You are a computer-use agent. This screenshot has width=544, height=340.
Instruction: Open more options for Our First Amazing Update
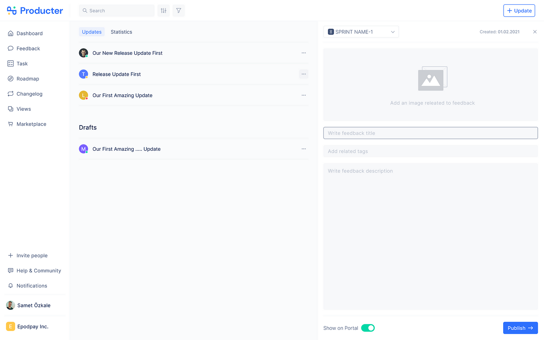click(304, 95)
